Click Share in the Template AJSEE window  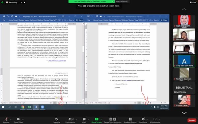click(x=79, y=20)
